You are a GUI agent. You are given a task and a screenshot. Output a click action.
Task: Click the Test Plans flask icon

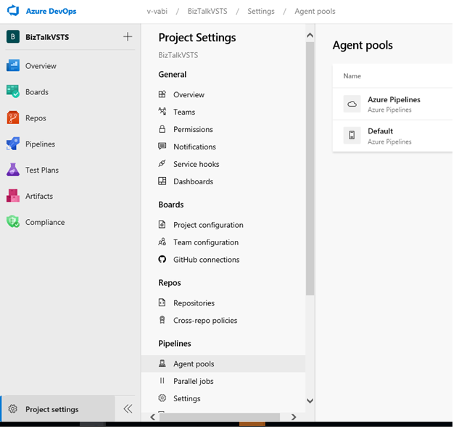pos(13,170)
